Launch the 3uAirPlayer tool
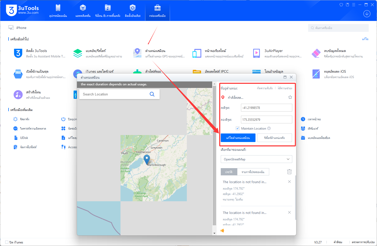Screen dimensions: 377x246 (277, 53)
